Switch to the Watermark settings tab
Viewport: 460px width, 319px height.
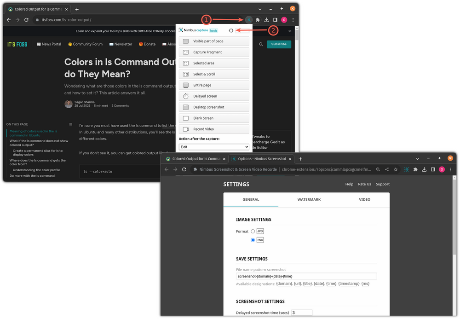point(309,199)
